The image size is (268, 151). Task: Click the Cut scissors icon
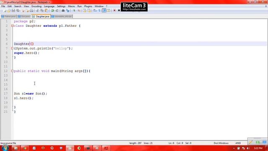pos(37,10)
